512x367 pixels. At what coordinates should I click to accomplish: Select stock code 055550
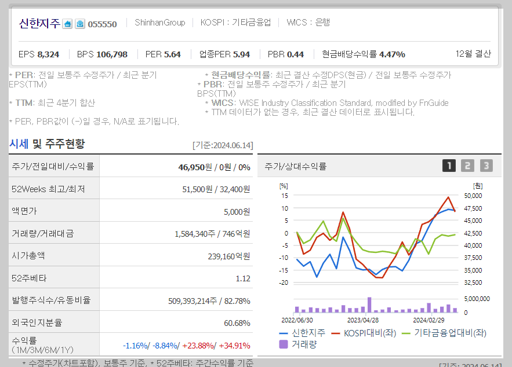pos(102,24)
